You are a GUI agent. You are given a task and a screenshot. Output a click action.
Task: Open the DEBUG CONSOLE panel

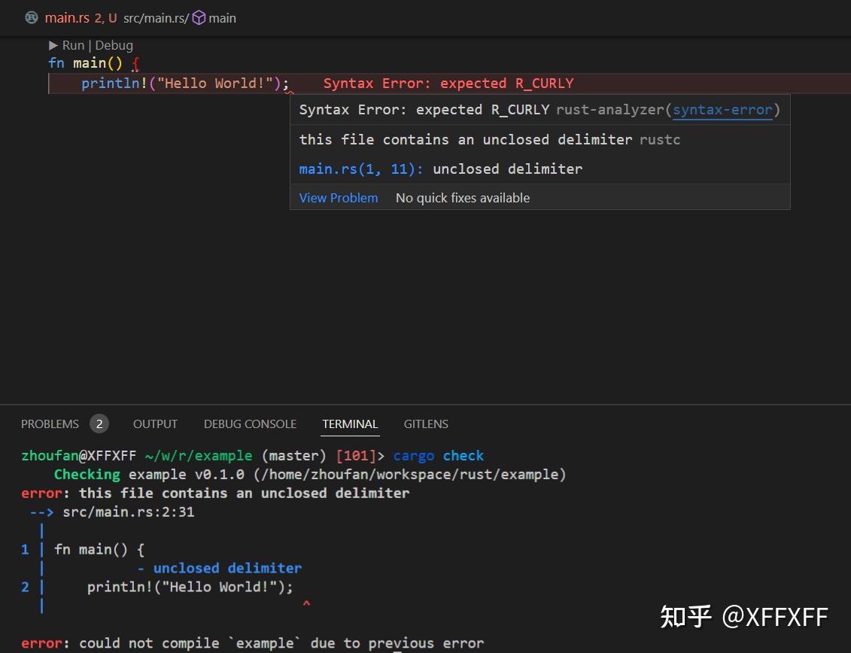coord(250,424)
